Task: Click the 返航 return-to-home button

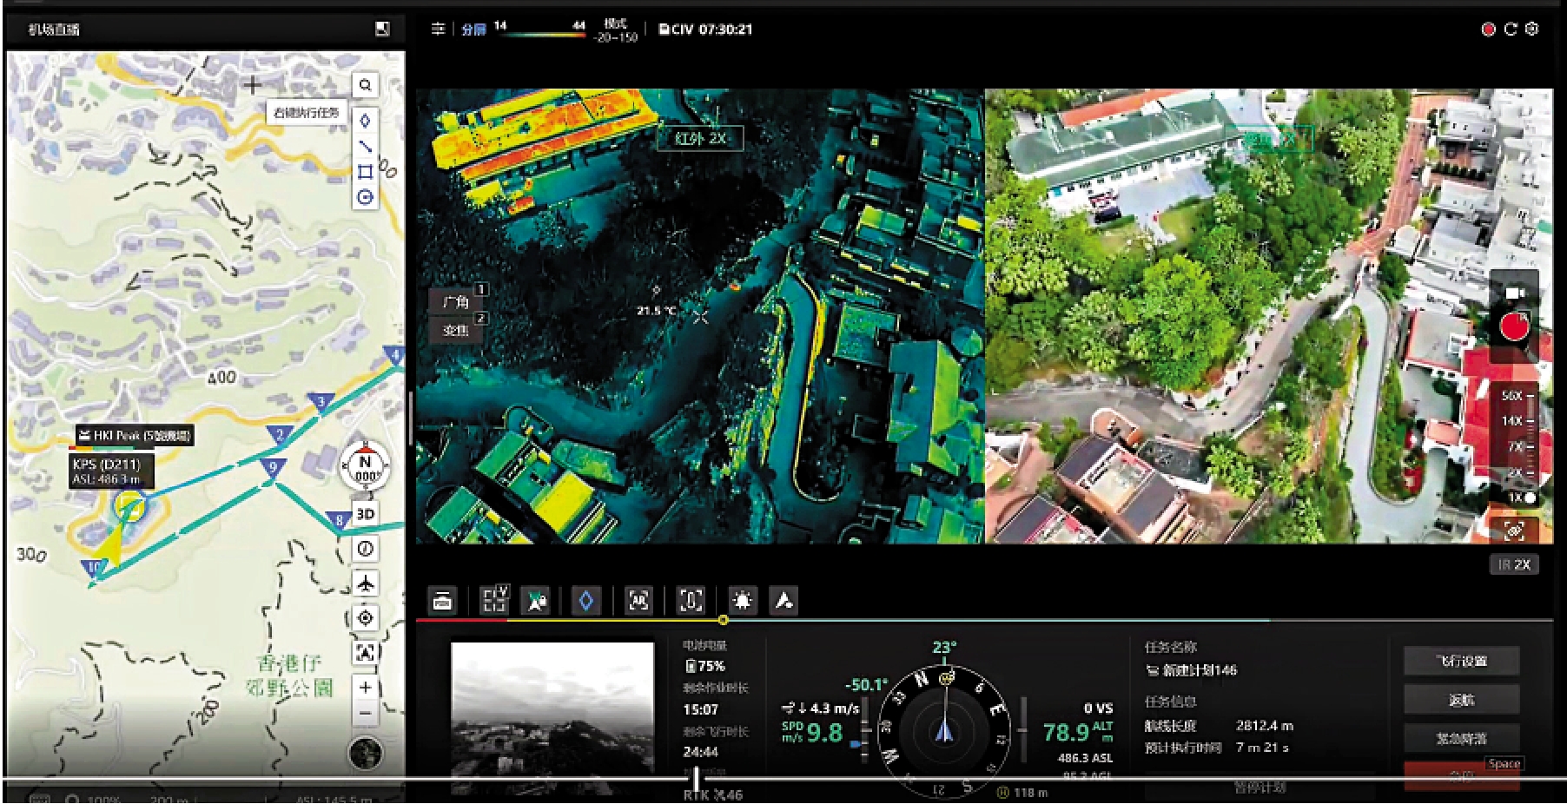Action: (x=1461, y=700)
